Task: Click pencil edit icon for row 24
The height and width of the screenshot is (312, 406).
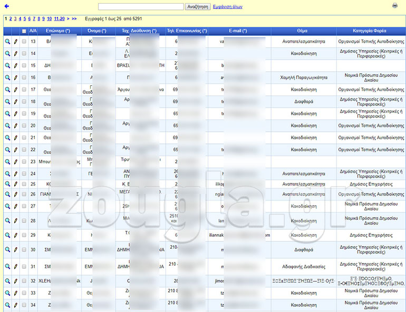Action: click(x=16, y=173)
